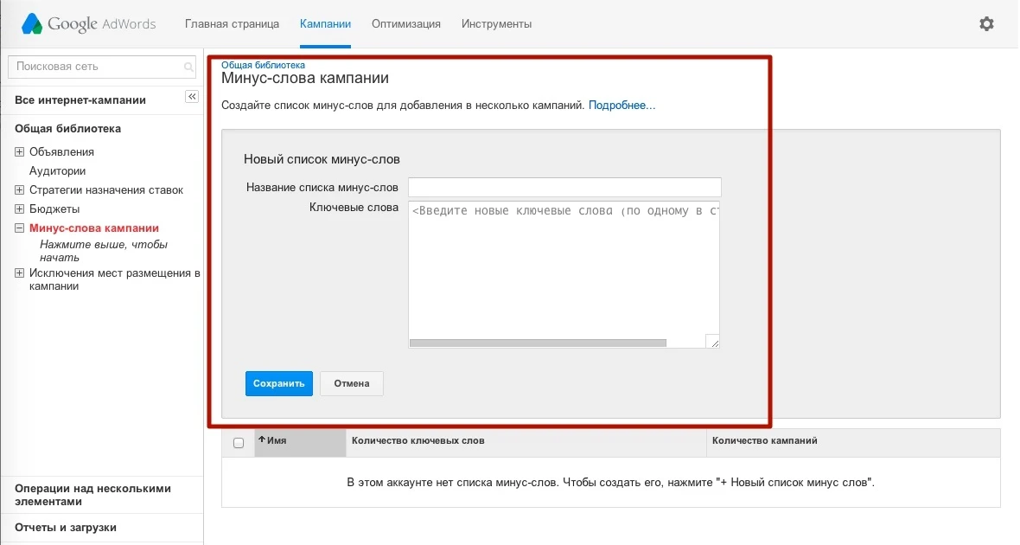This screenshot has height=545, width=1020.
Task: Collapse the Минус-слова кампании section
Action: coord(17,228)
